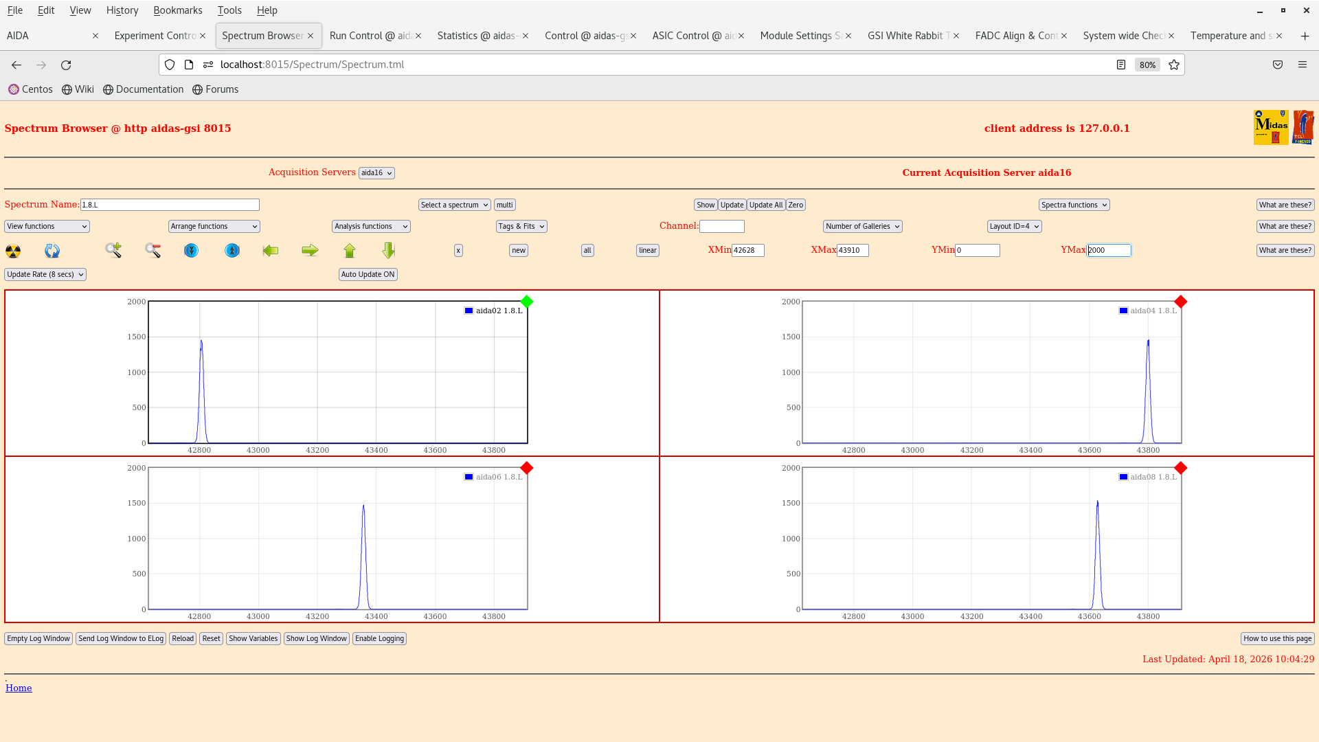The height and width of the screenshot is (742, 1319).
Task: Select the green diamond on aida02 plot
Action: (527, 302)
